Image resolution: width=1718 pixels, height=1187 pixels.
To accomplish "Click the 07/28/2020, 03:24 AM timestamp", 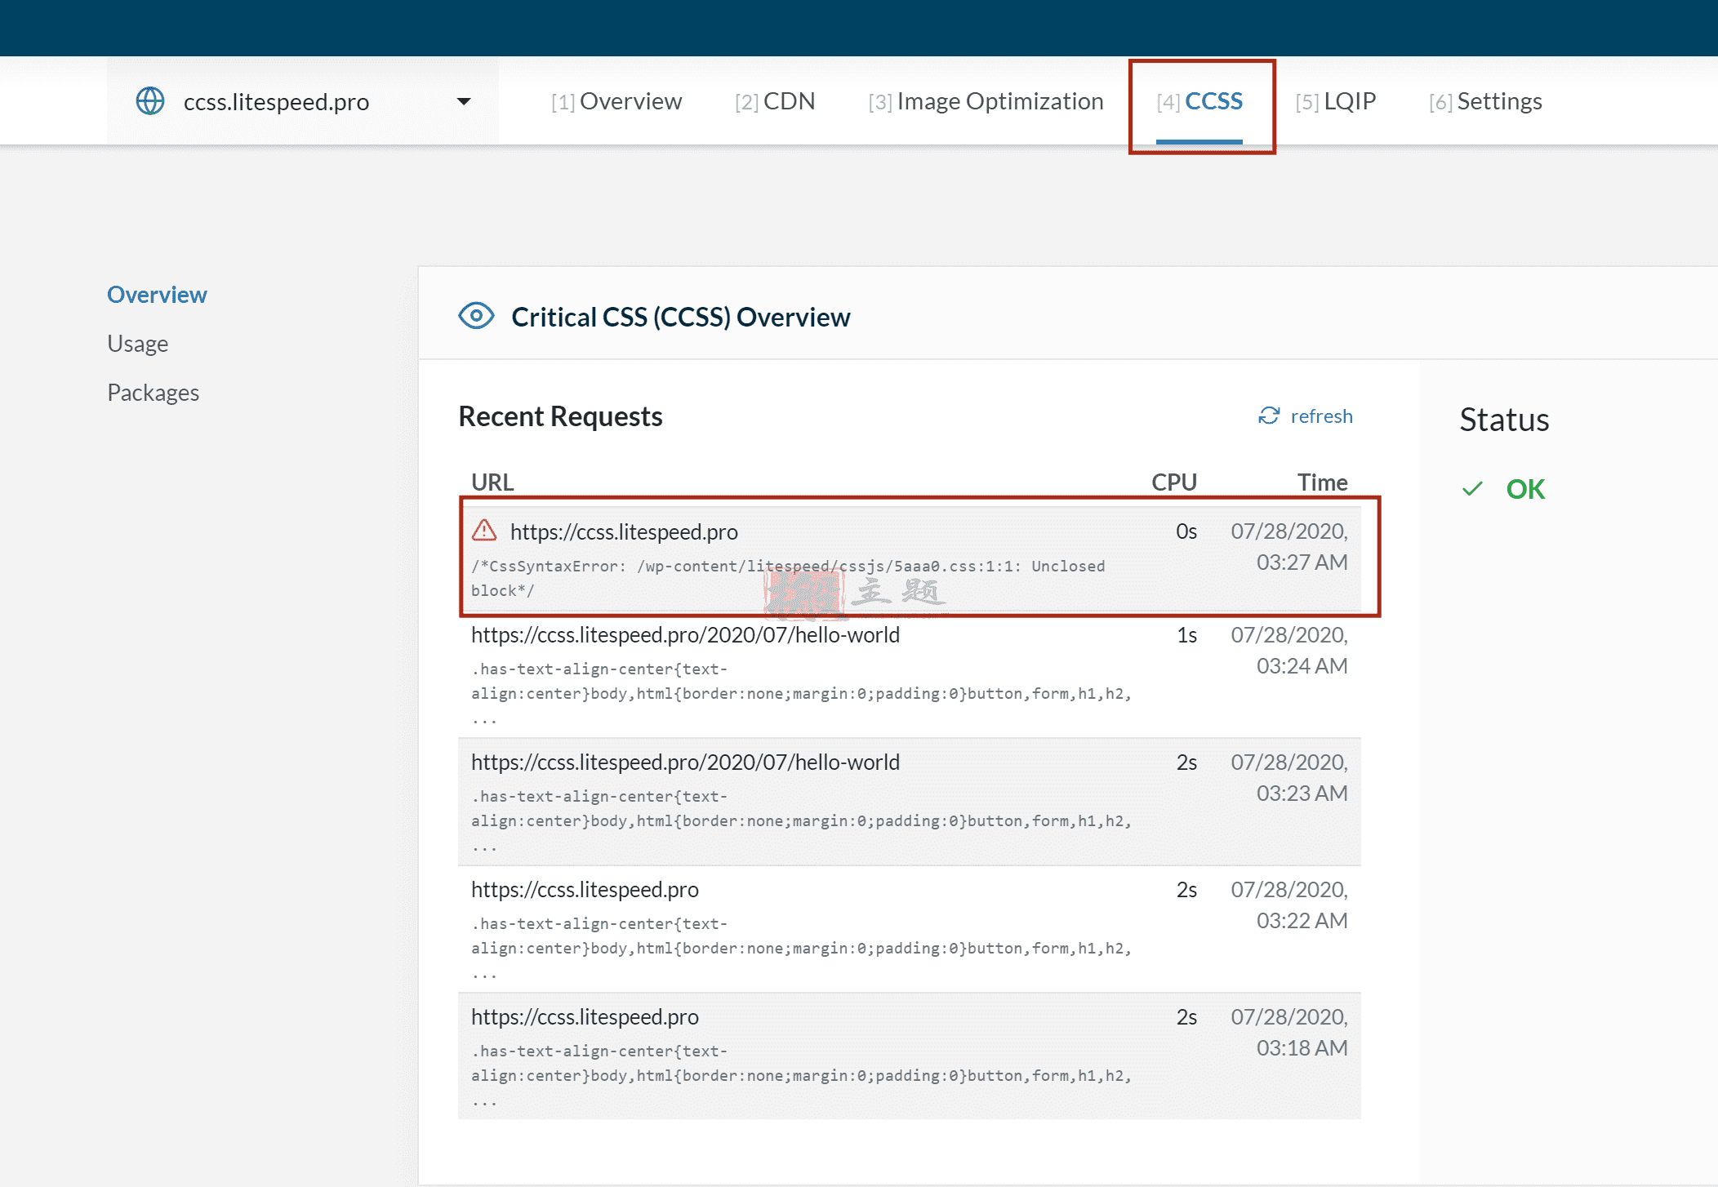I will [x=1289, y=650].
